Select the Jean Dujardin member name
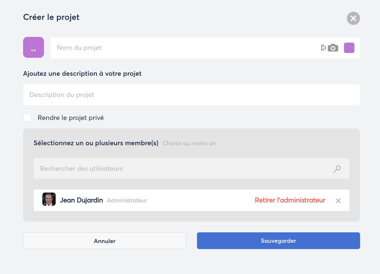Image resolution: width=380 pixels, height=274 pixels. click(x=81, y=200)
